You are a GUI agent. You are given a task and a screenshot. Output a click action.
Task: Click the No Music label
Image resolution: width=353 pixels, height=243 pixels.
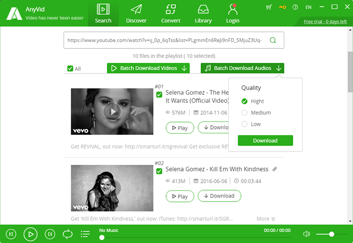[109, 230]
